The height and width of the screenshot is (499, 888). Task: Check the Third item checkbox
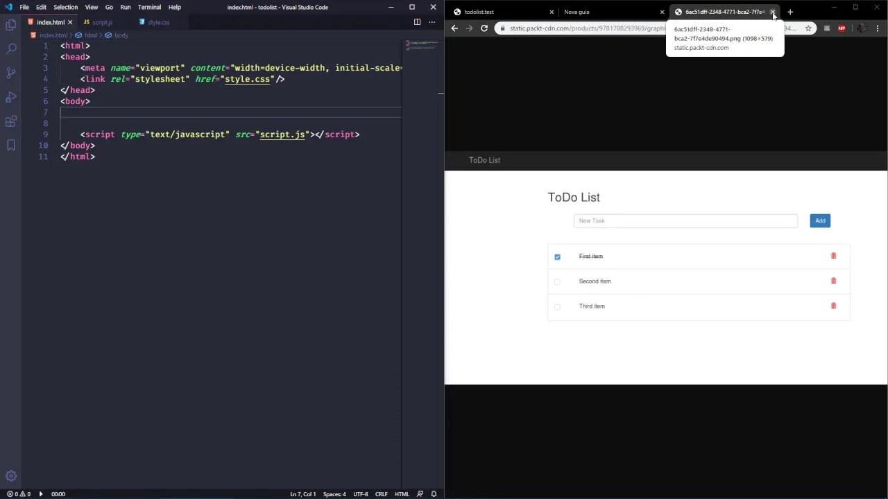tap(557, 307)
